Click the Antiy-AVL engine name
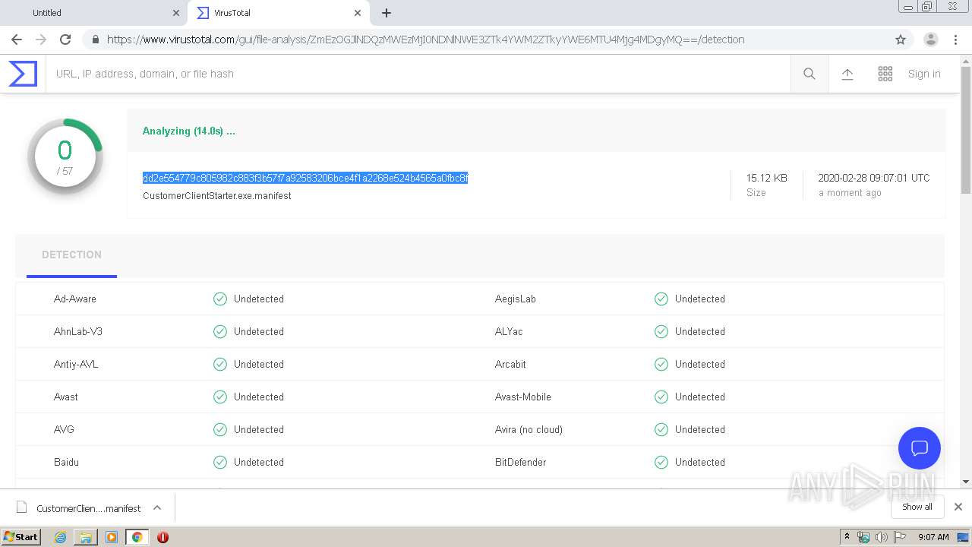 pyautogui.click(x=76, y=365)
